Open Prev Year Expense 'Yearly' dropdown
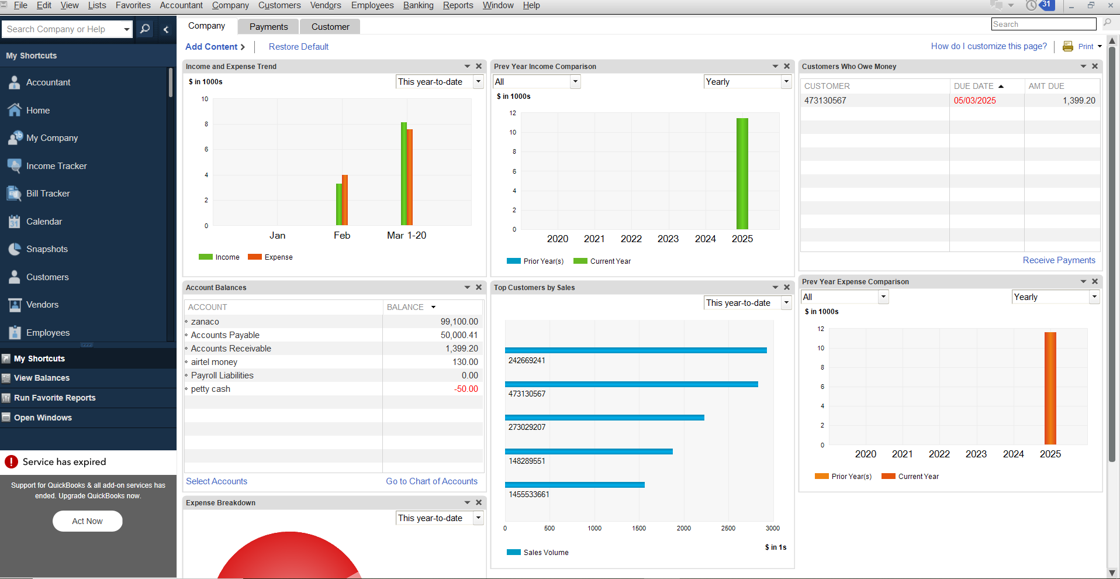Viewport: 1120px width, 579px height. (x=1094, y=297)
